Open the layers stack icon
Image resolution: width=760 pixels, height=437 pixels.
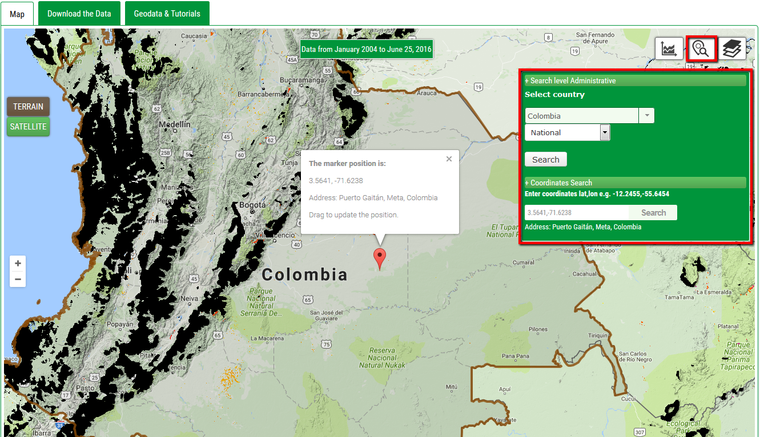[x=732, y=48]
